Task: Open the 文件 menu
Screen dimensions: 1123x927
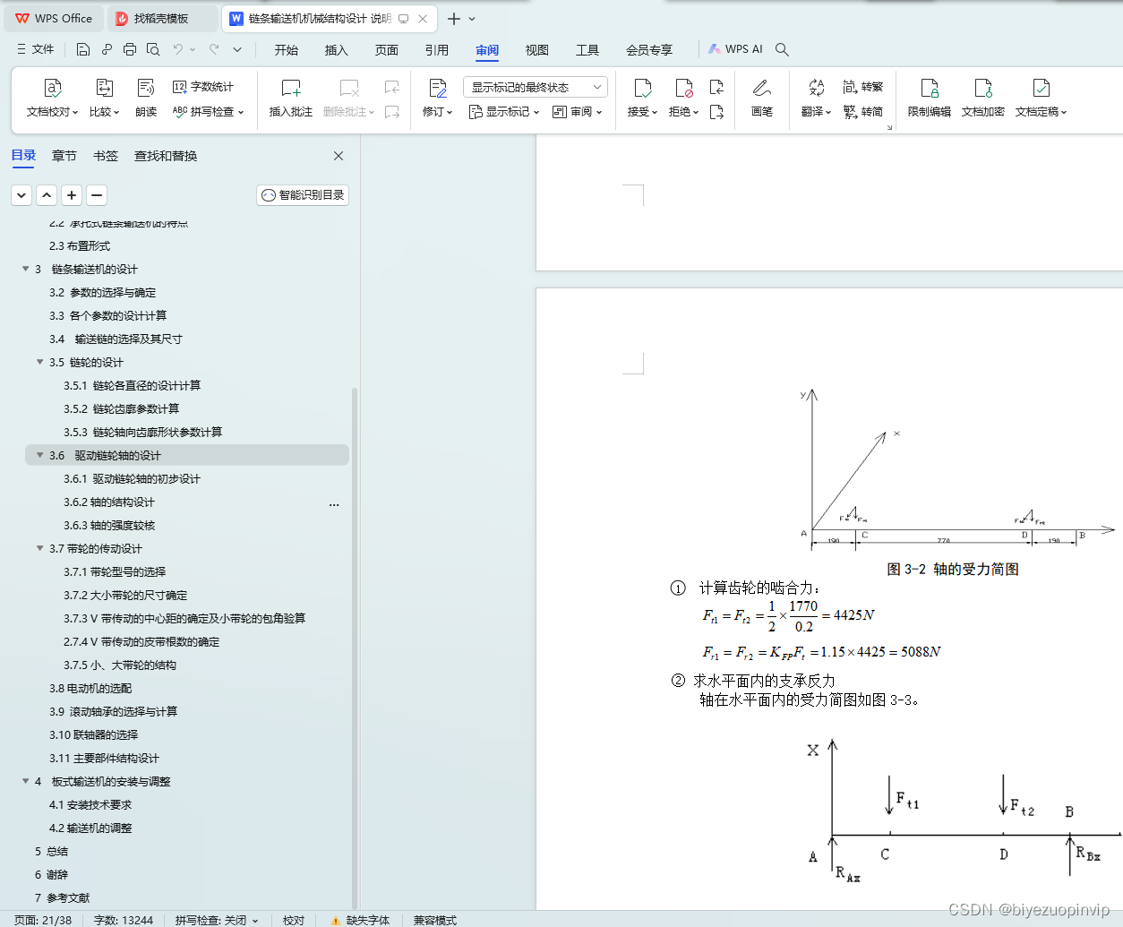Action: pyautogui.click(x=35, y=49)
